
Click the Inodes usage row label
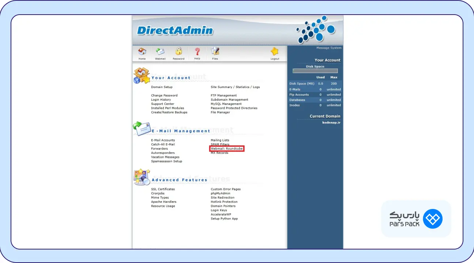pos(294,105)
